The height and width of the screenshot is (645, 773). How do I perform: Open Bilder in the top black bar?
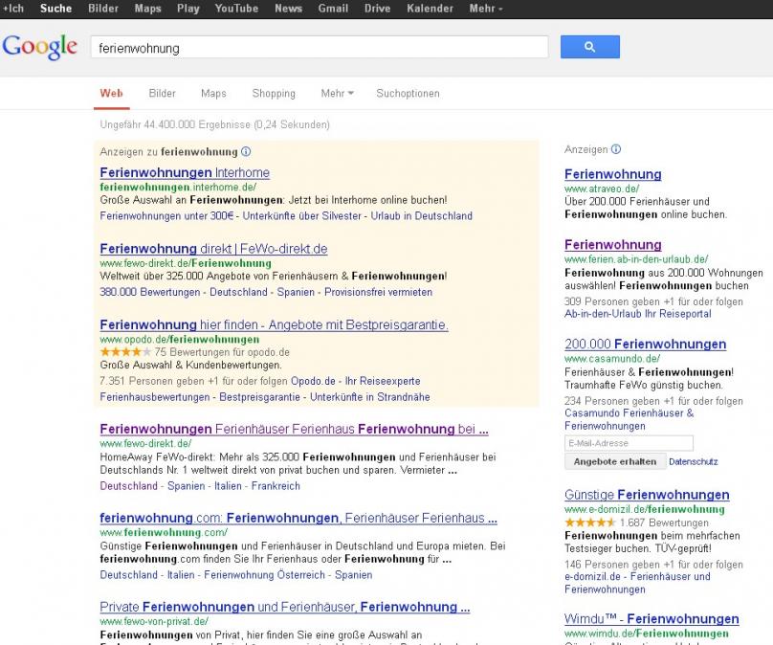coord(103,9)
